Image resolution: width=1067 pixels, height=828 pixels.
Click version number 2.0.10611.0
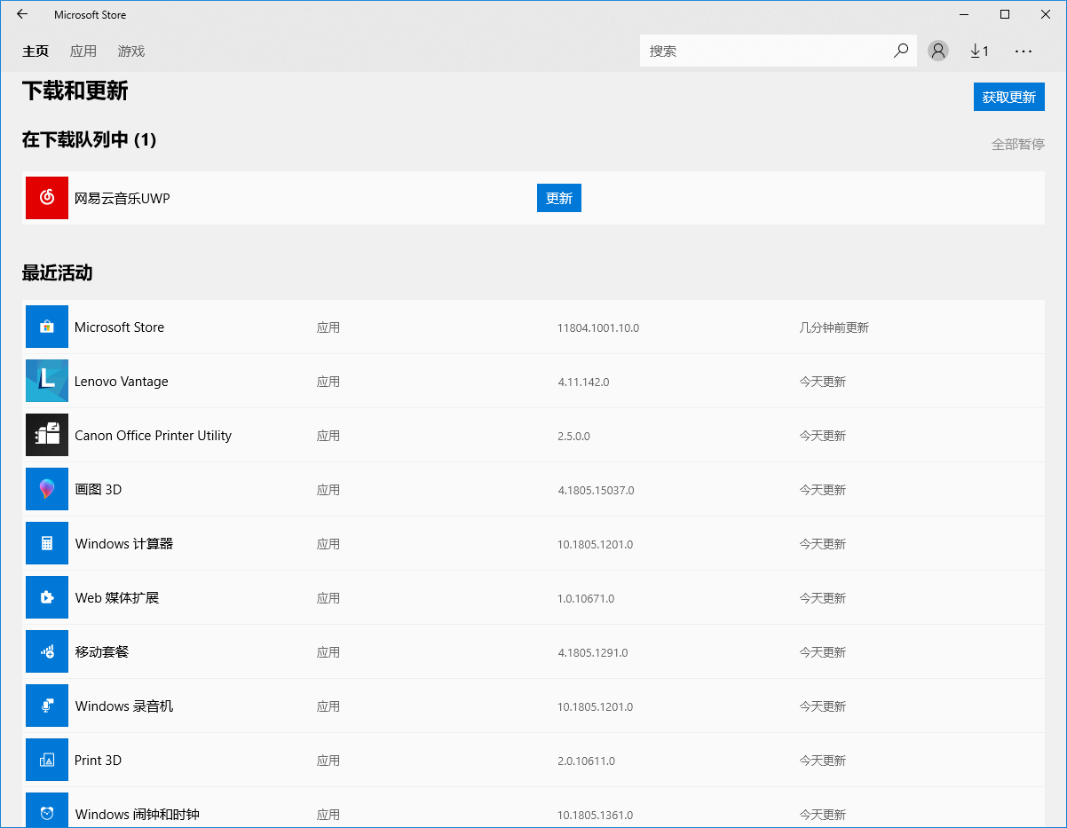586,761
